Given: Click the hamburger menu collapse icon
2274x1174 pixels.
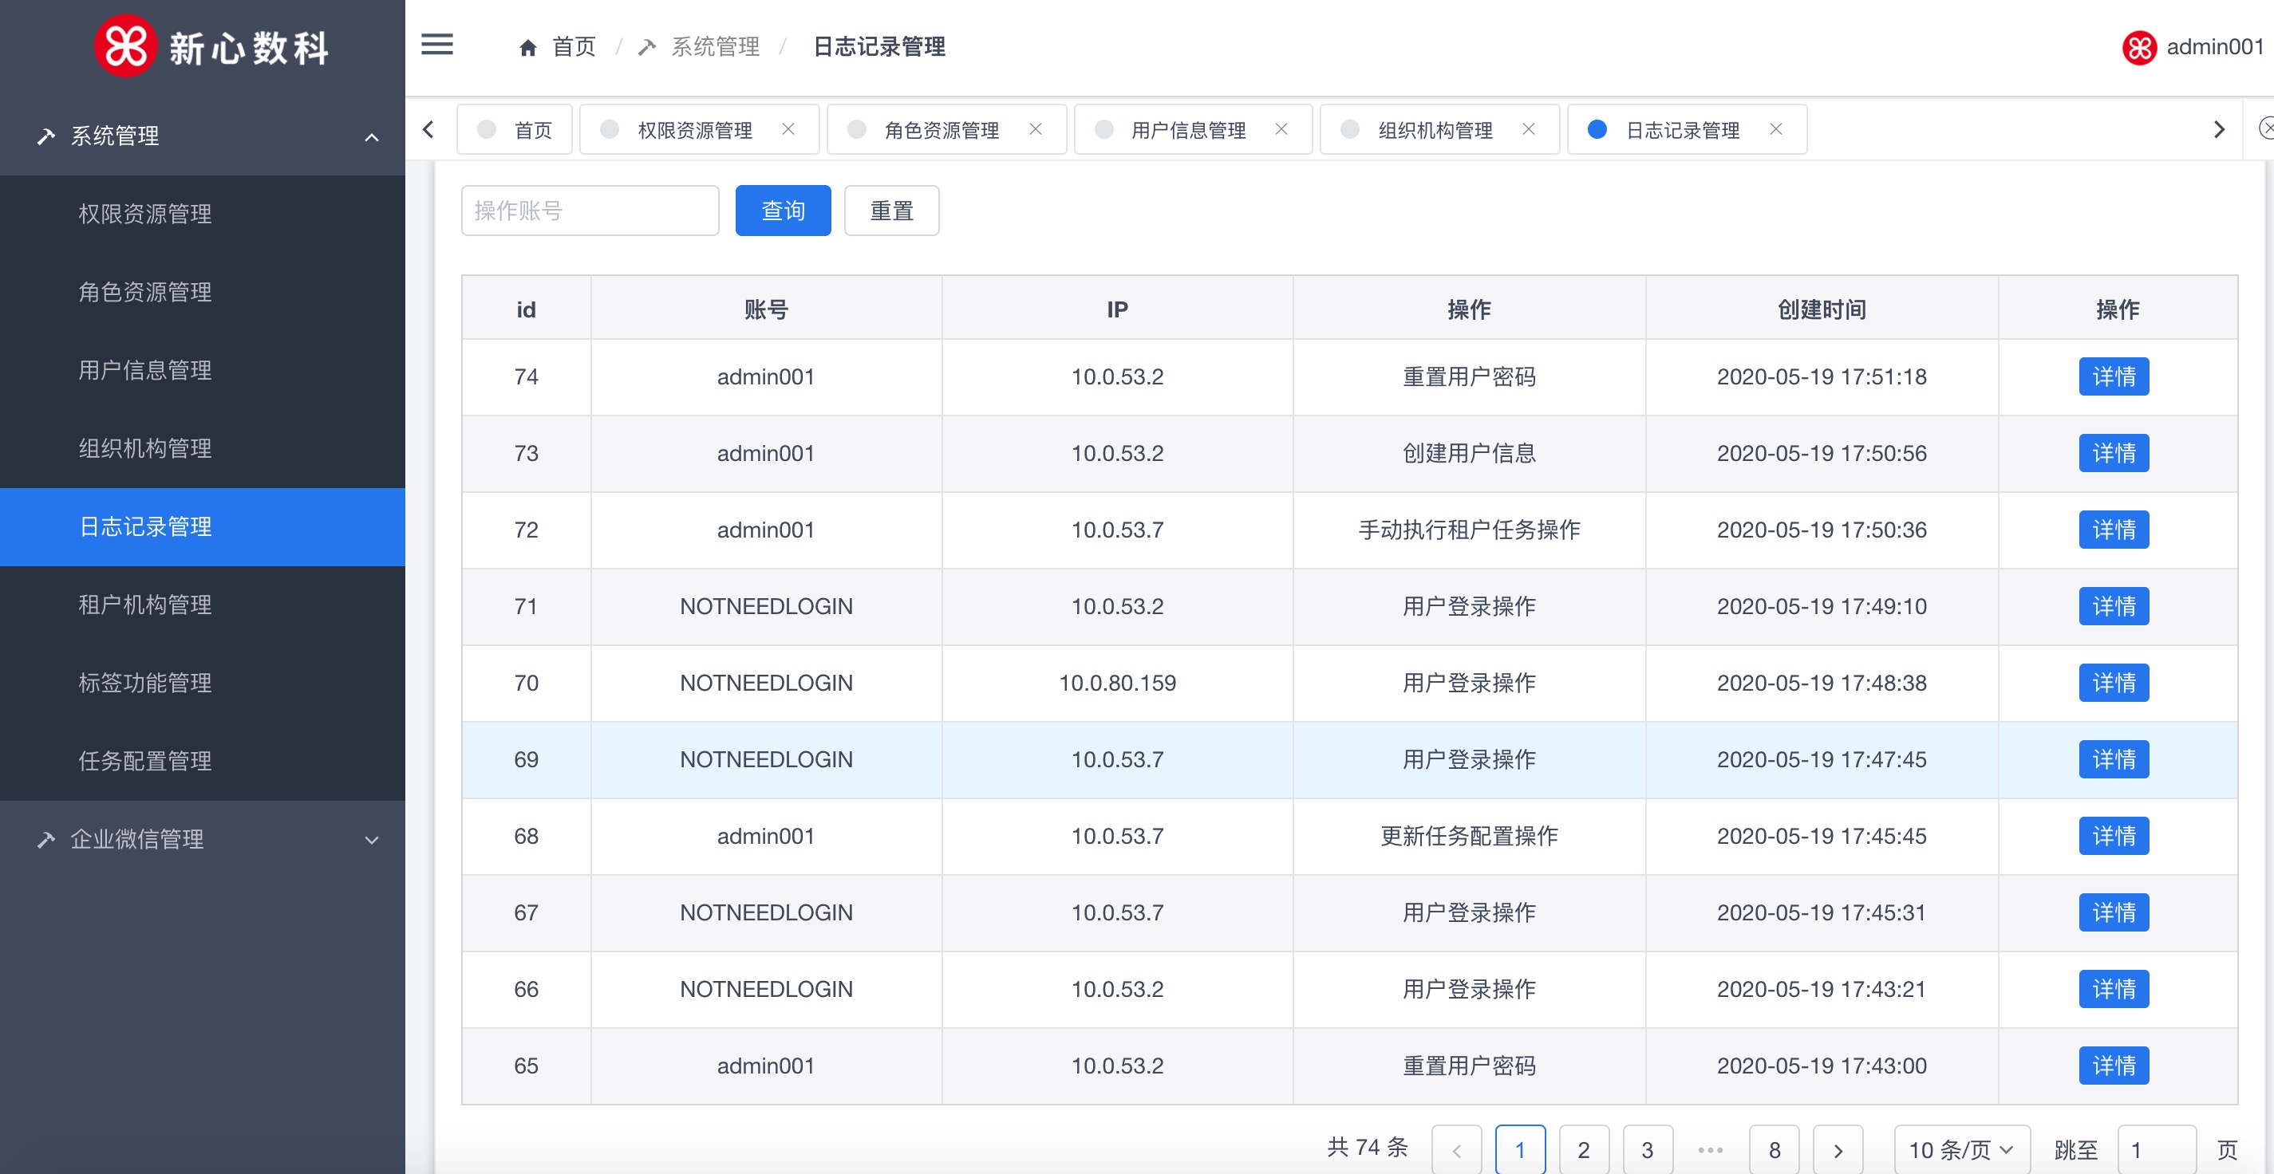Looking at the screenshot, I should click(437, 45).
